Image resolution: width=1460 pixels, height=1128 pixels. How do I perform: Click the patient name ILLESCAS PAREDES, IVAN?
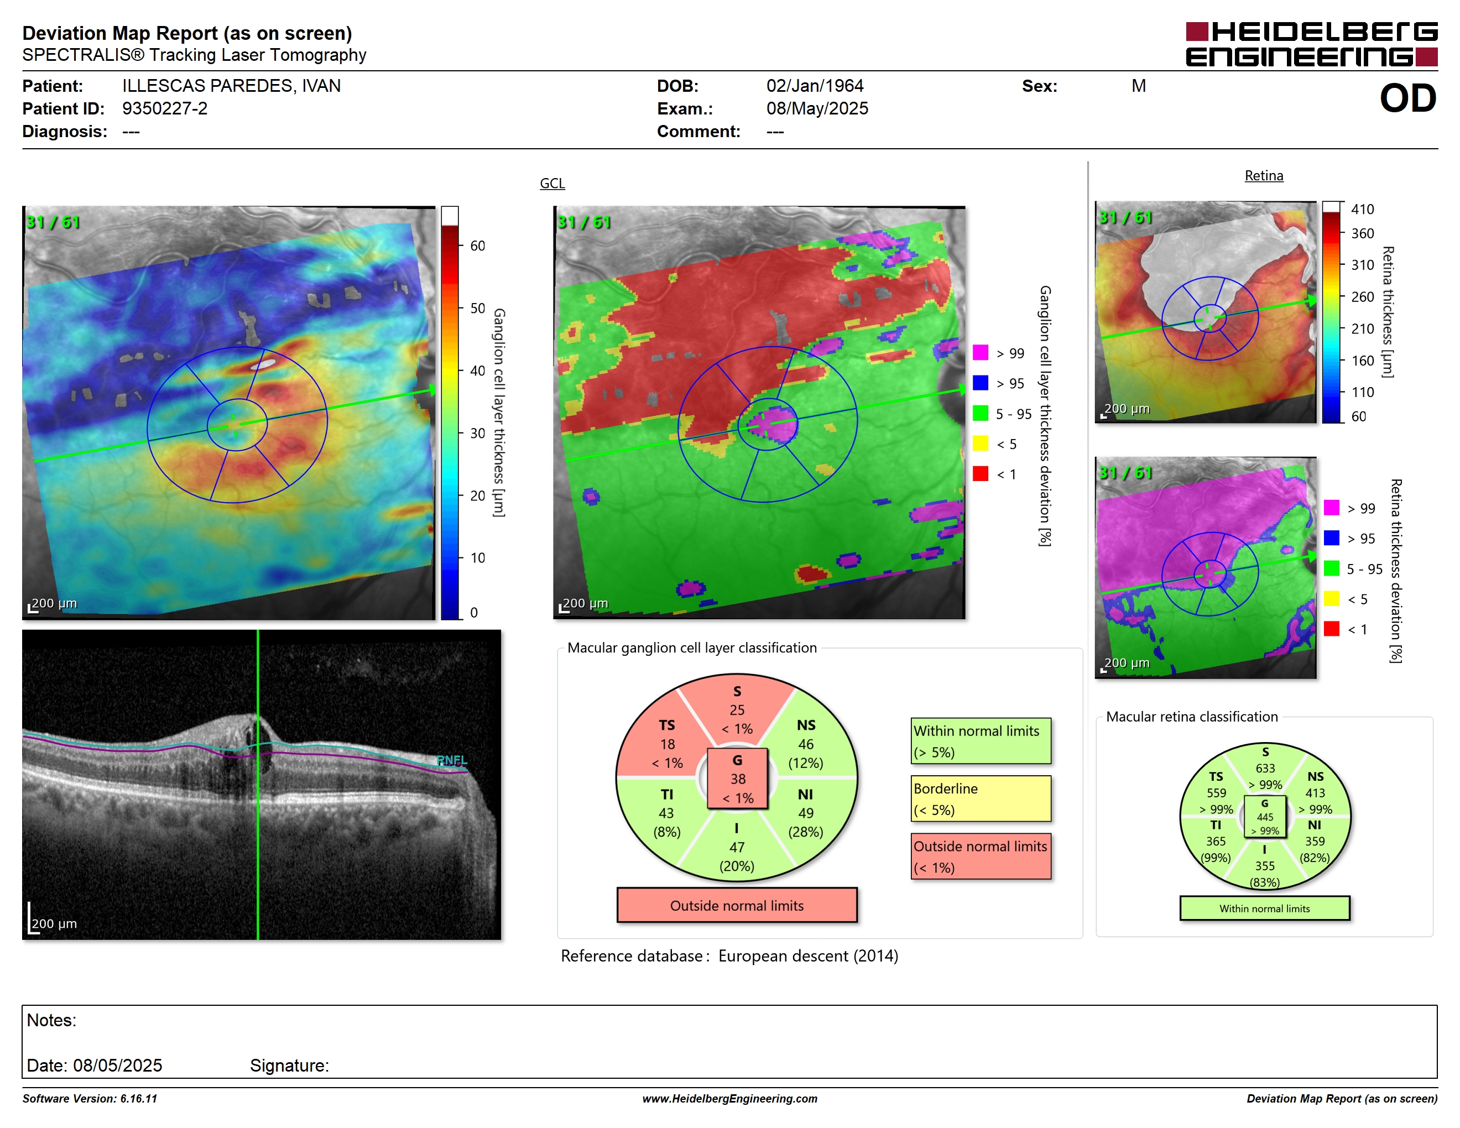(231, 86)
